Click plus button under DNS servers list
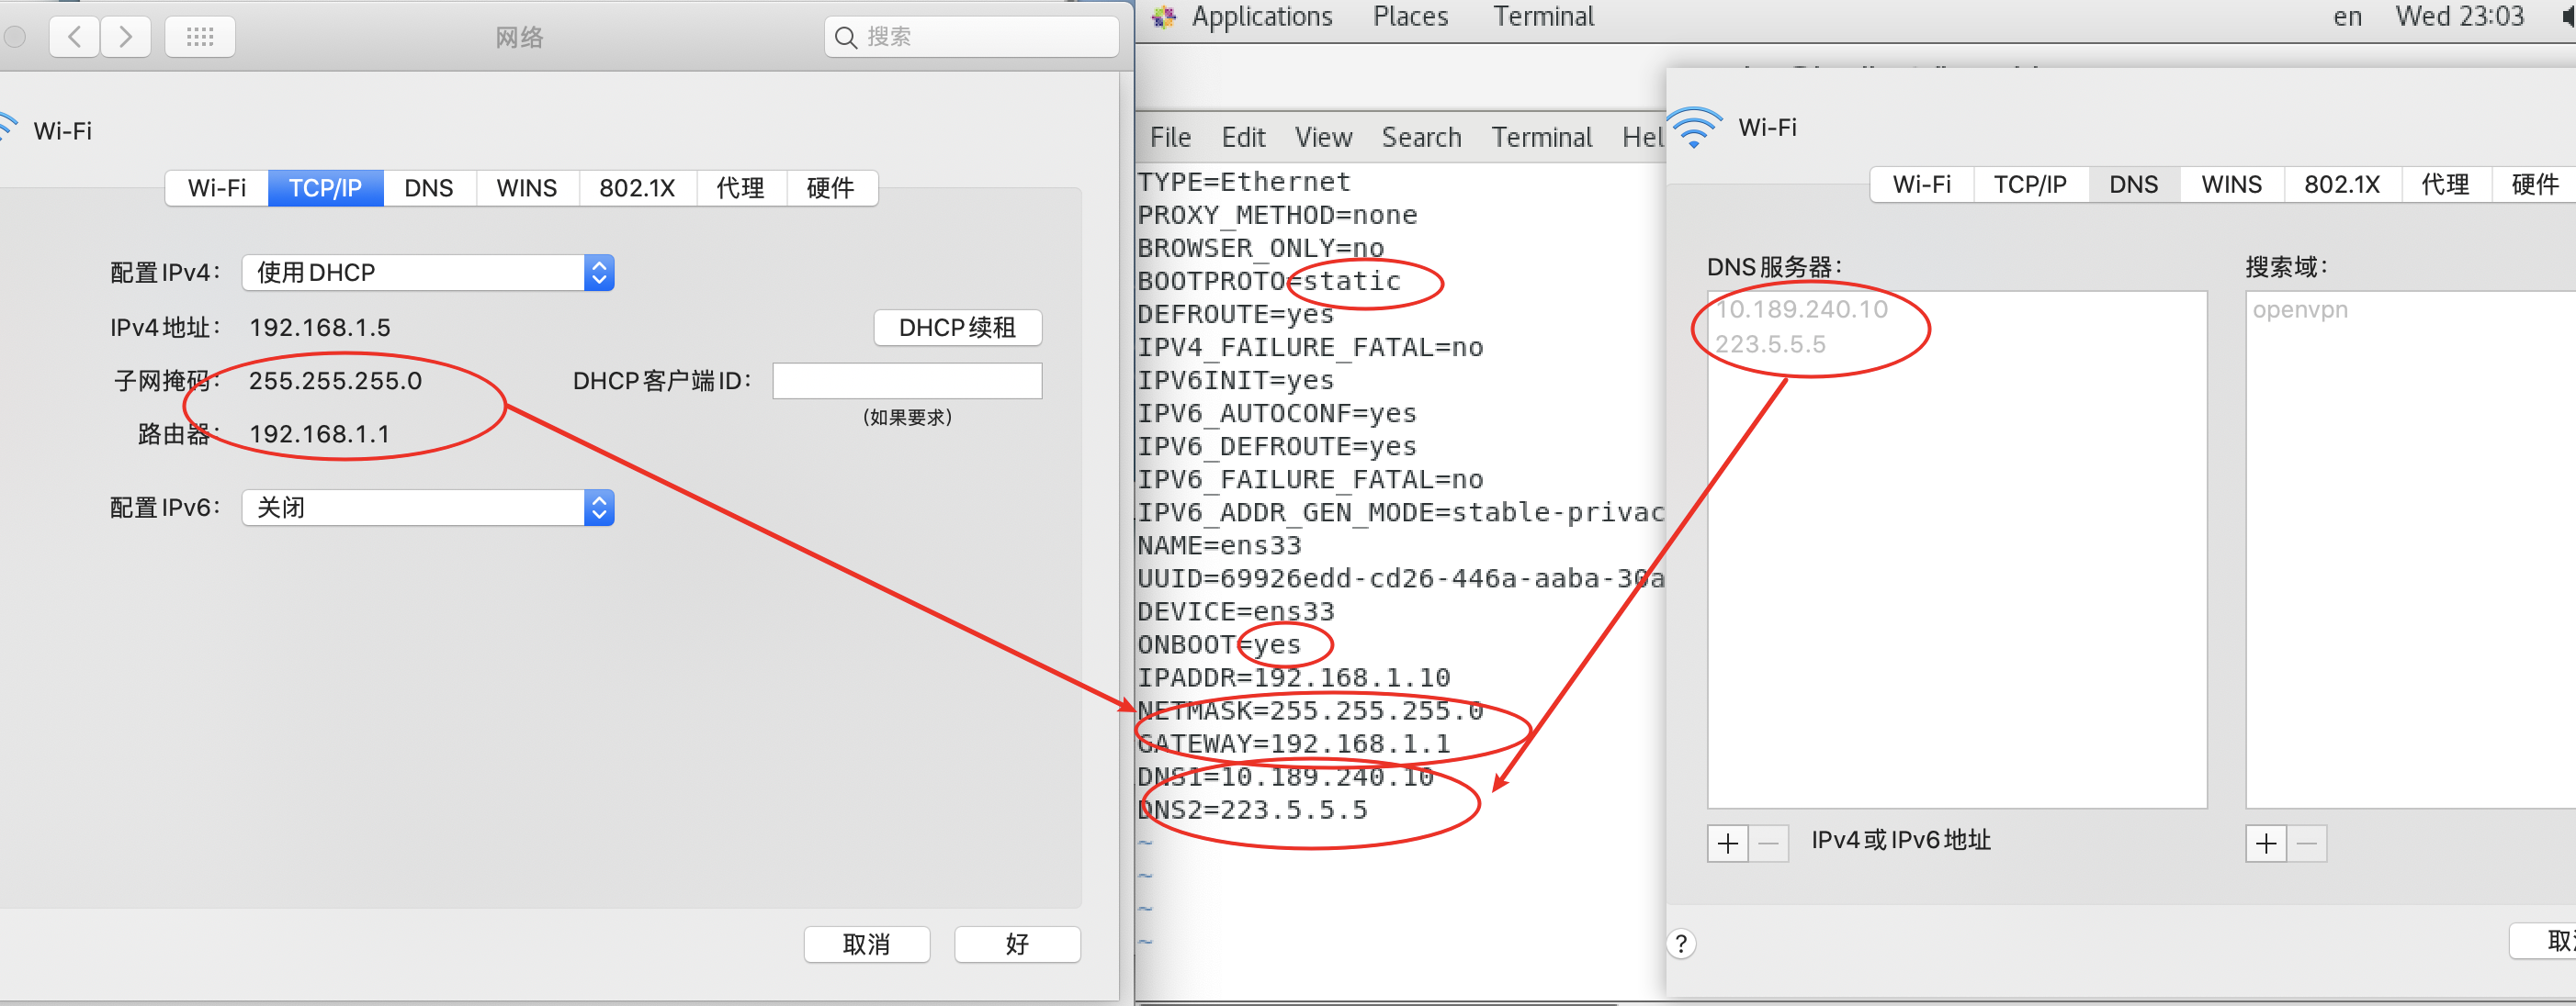 coord(1727,844)
